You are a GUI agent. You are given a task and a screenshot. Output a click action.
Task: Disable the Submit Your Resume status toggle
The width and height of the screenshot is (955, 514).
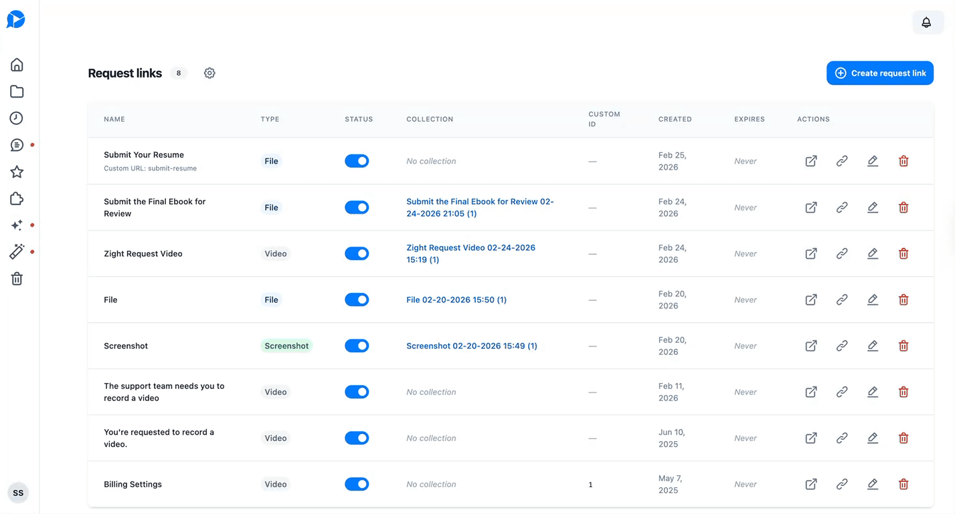tap(357, 161)
